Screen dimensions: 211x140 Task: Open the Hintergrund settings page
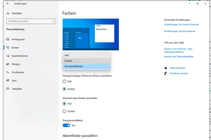31,39
